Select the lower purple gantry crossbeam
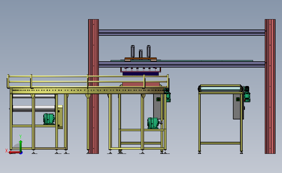The height and width of the screenshot is (173, 282). 181,64
